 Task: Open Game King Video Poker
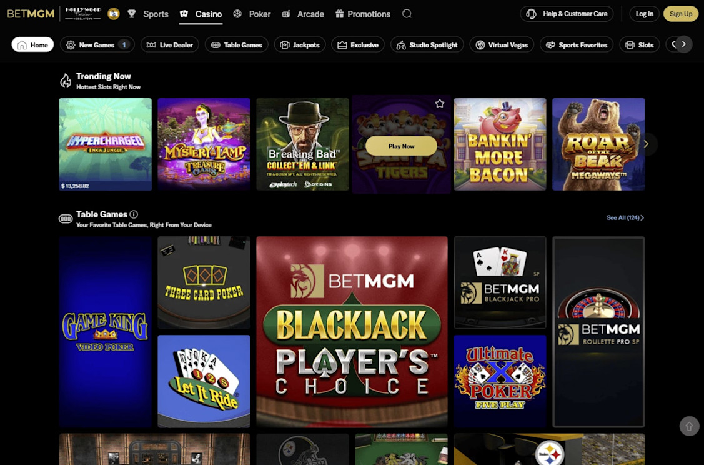[105, 332]
